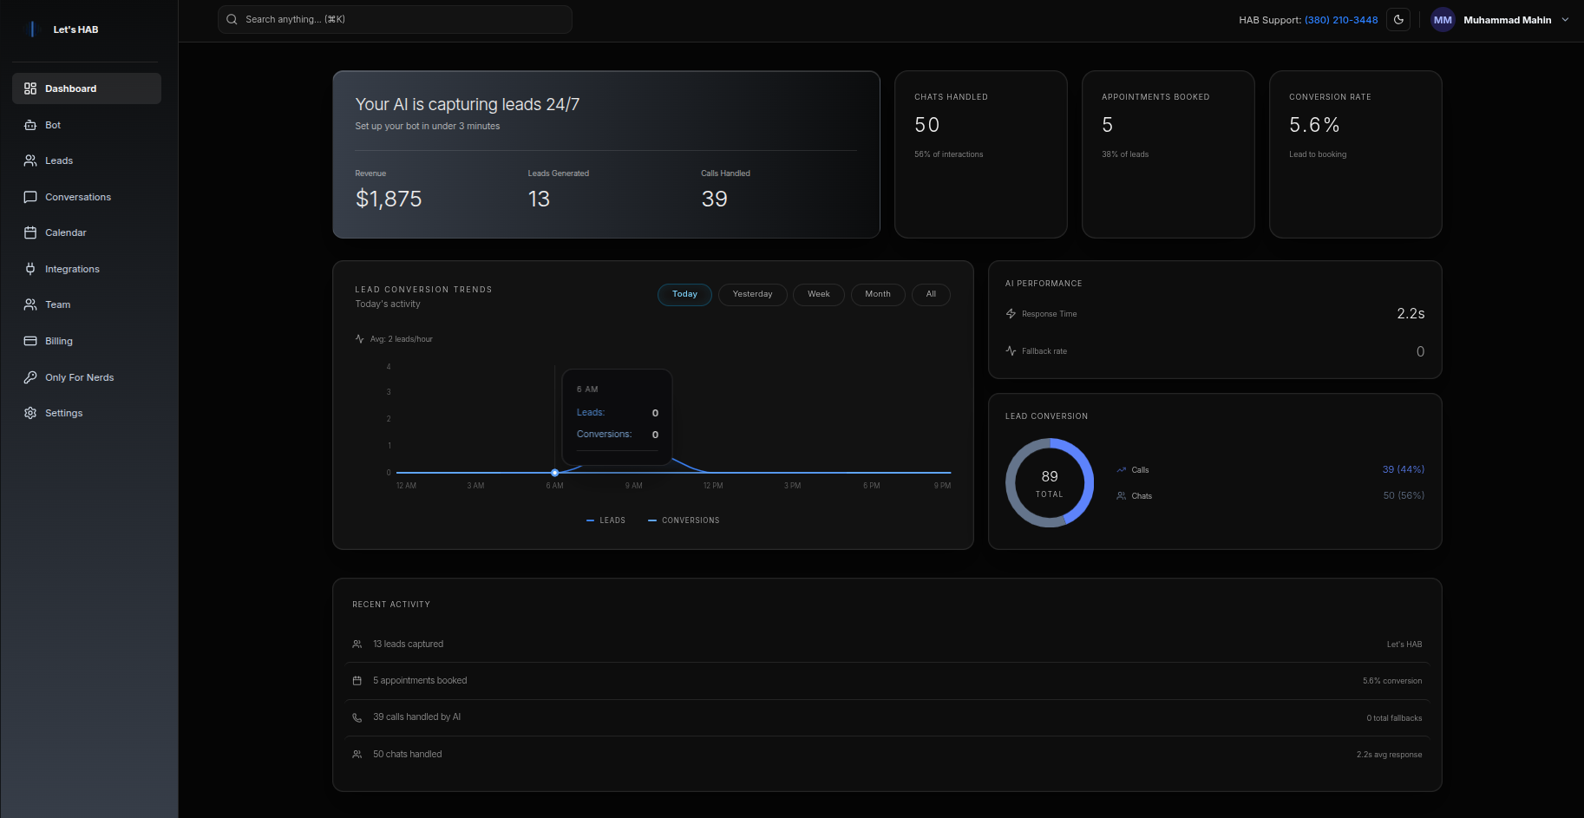This screenshot has width=1584, height=818.
Task: Toggle CONVERSIONS legend series
Action: tap(684, 520)
